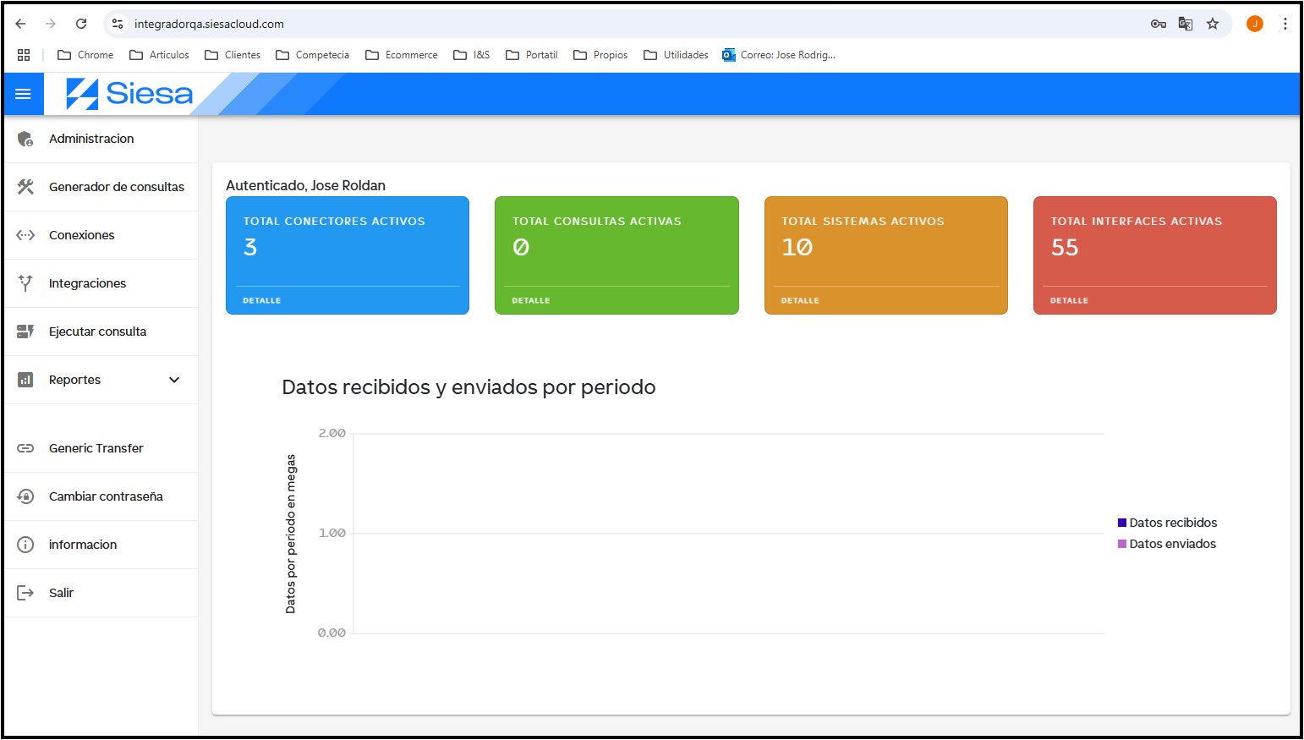Click the Integraciones merge icon
Viewport: 1304px width, 740px height.
25,283
